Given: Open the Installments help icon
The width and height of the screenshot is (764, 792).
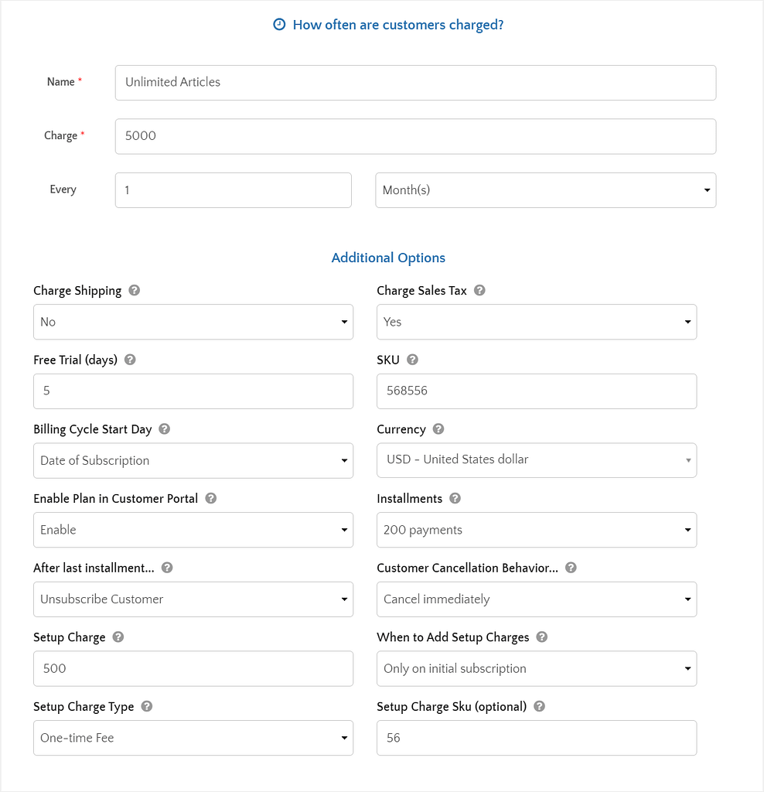Looking at the screenshot, I should click(455, 498).
